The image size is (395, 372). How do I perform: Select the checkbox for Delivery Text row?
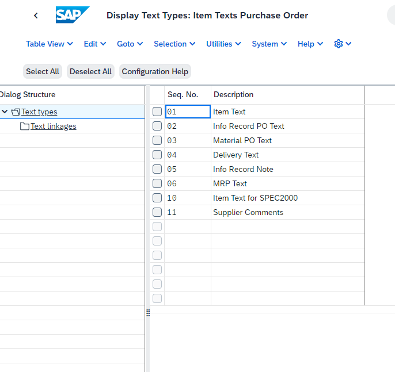(157, 155)
